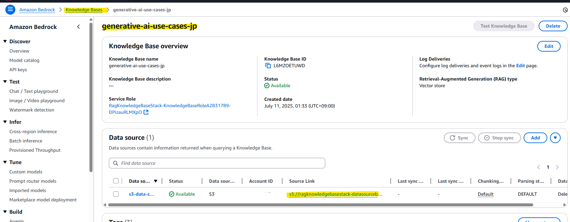Collapse the Infer section
Viewport: 570px width, 222px height.
pos(5,122)
